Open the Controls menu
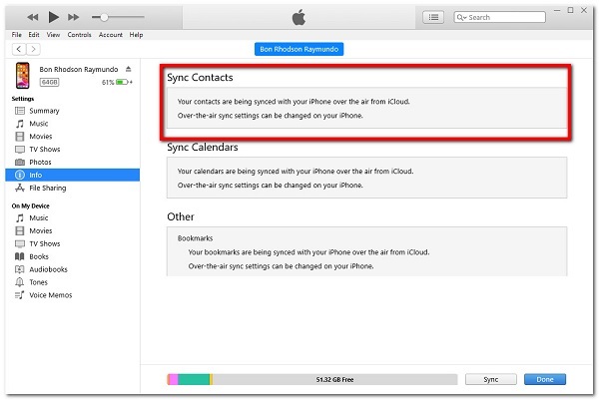 point(79,35)
